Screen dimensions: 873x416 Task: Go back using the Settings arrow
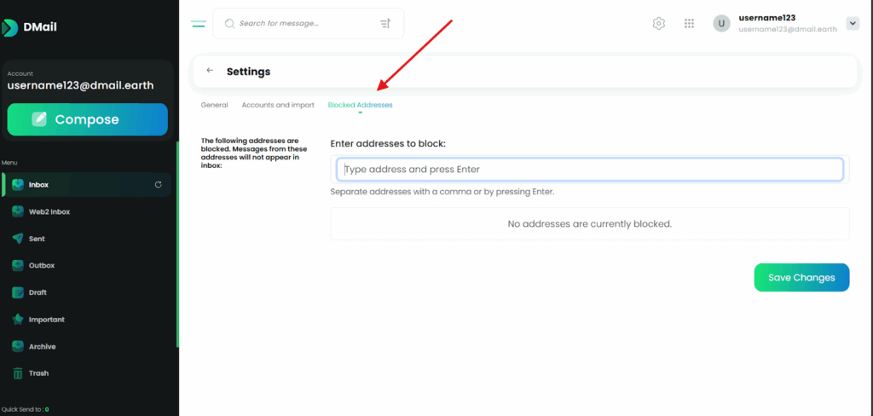(x=210, y=71)
